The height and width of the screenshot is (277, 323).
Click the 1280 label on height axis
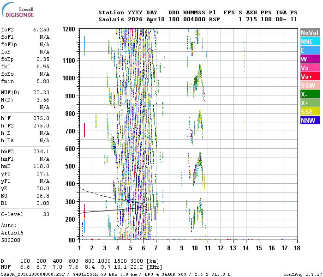69,29
